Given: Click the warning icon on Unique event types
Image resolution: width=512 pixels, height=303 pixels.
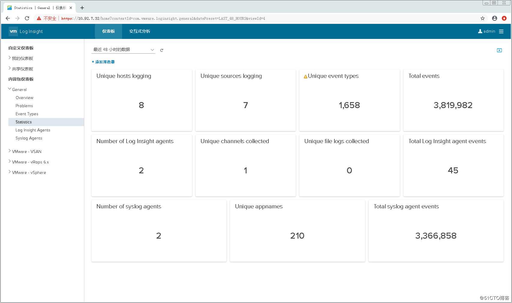Looking at the screenshot, I should pos(306,77).
